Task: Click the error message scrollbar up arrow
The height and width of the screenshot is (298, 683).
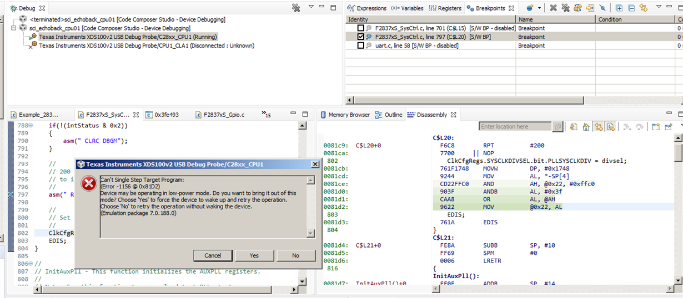Action: point(311,180)
